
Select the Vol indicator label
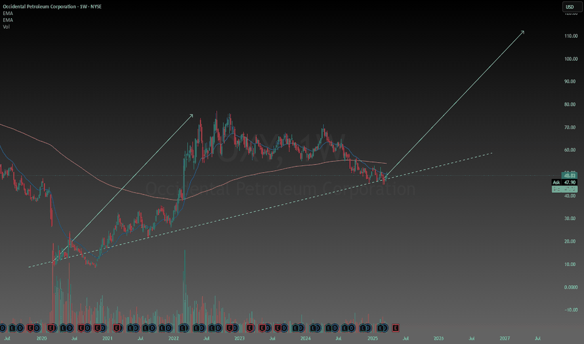(6, 27)
